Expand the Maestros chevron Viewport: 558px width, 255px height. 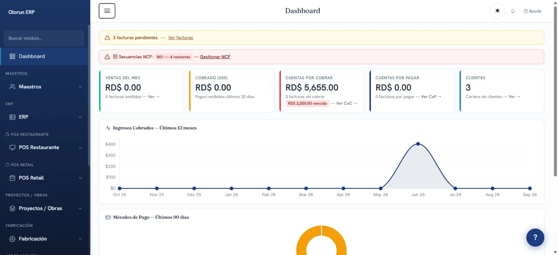point(80,87)
